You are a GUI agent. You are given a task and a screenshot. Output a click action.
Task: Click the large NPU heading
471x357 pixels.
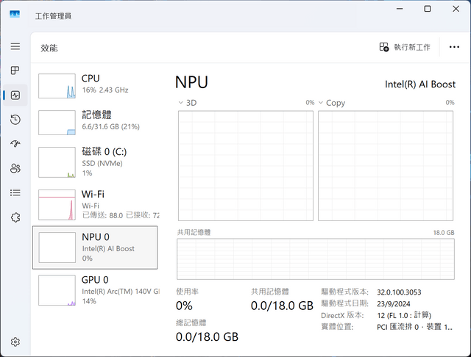pyautogui.click(x=191, y=82)
